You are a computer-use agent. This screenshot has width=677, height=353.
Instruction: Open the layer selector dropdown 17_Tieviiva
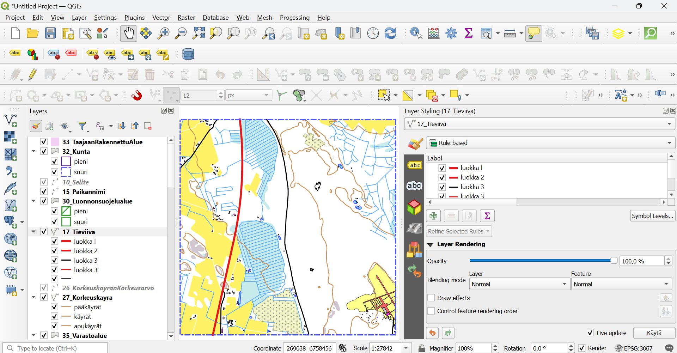539,124
